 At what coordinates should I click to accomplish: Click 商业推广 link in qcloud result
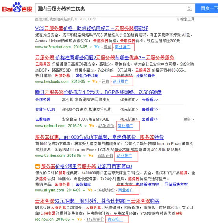pyautogui.click(x=125, y=126)
